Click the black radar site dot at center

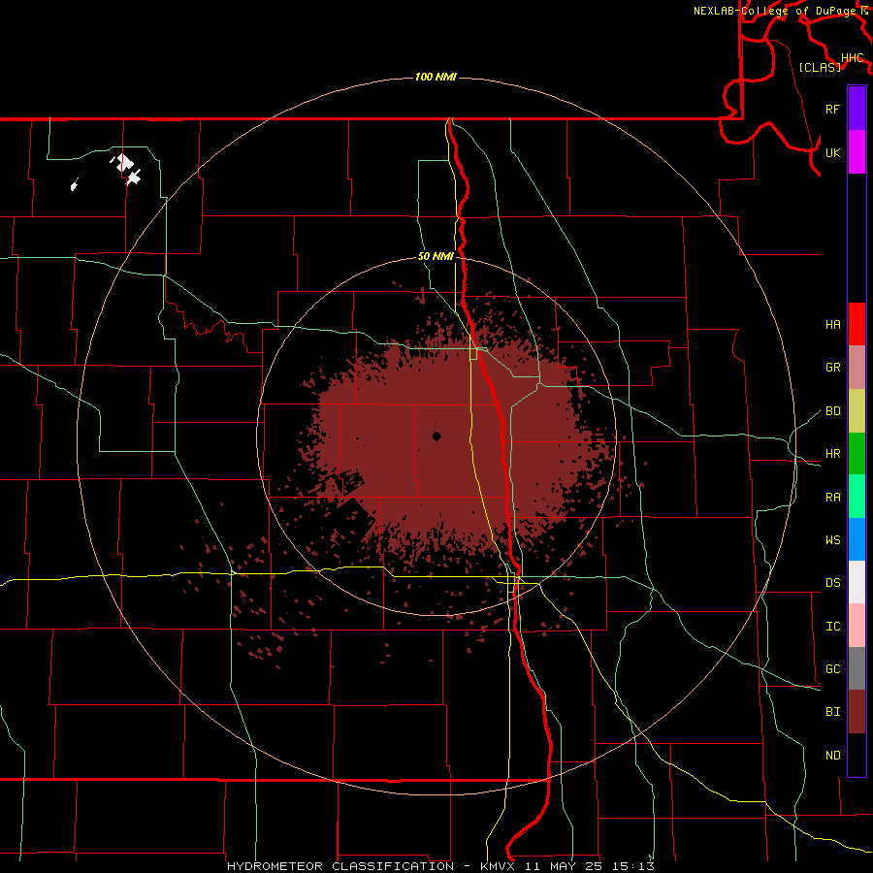click(436, 436)
